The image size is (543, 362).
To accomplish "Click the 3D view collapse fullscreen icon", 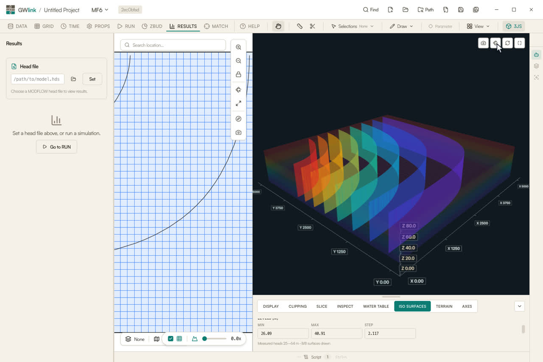I will [520, 43].
